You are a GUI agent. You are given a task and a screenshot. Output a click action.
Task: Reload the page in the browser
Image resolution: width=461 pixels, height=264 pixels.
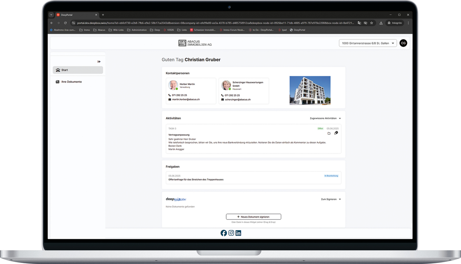[x=65, y=23]
